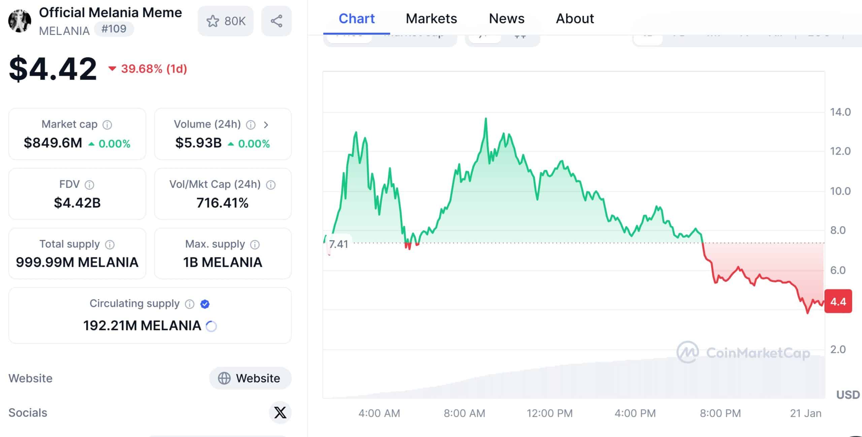Open the News tab
This screenshot has width=862, height=437.
click(506, 19)
